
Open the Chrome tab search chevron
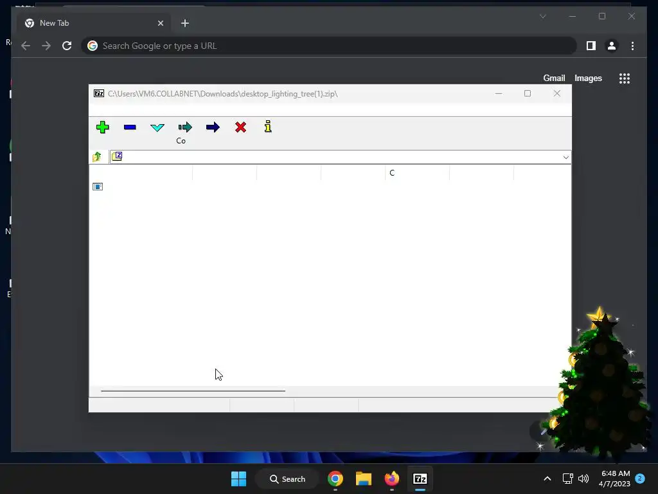click(542, 16)
